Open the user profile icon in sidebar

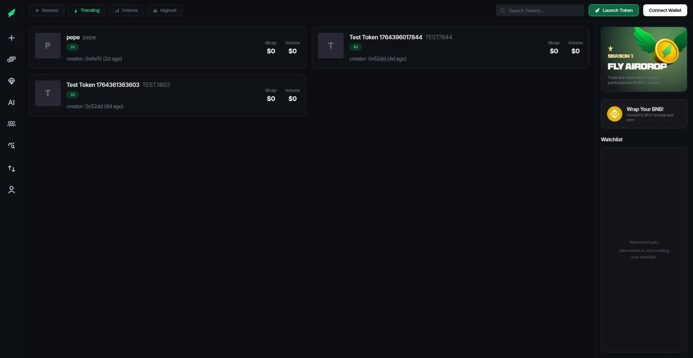[x=12, y=190]
